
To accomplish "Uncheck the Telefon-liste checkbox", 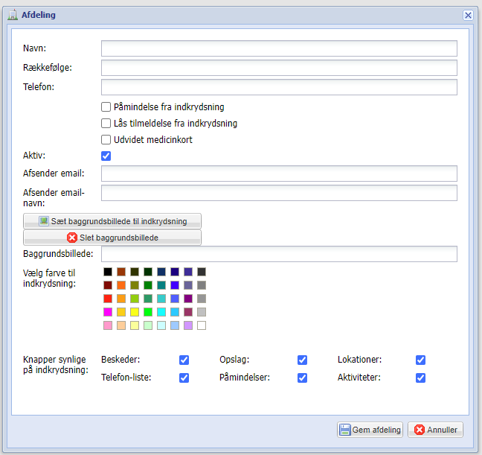I will point(184,378).
